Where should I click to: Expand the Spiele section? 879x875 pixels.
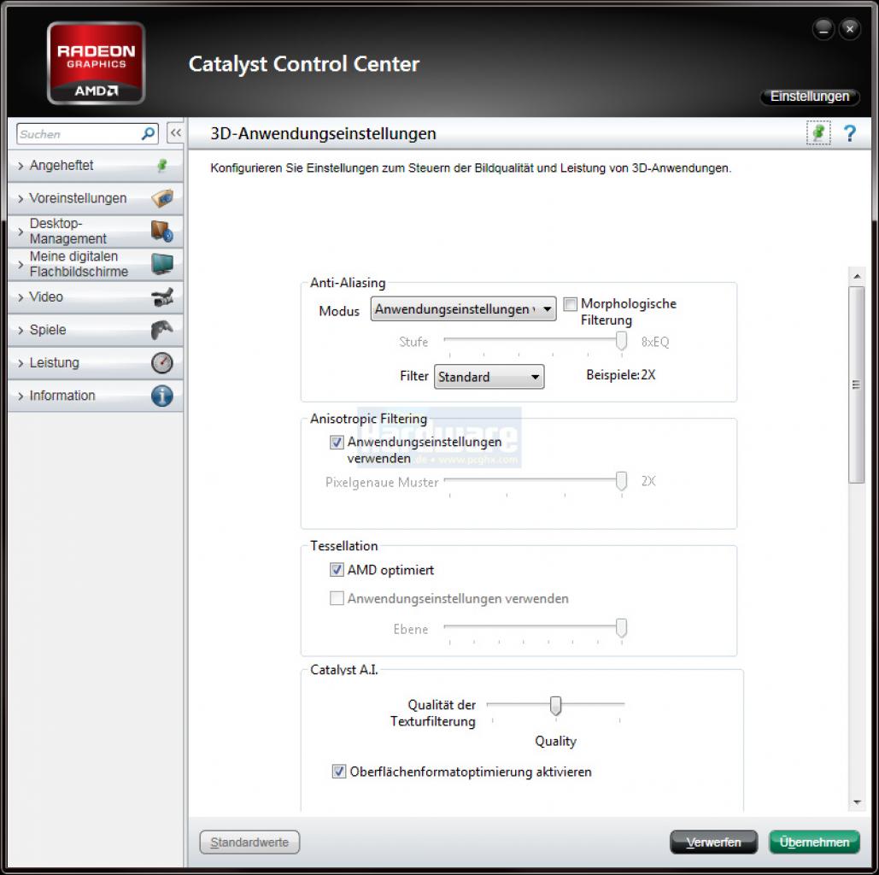click(x=96, y=330)
